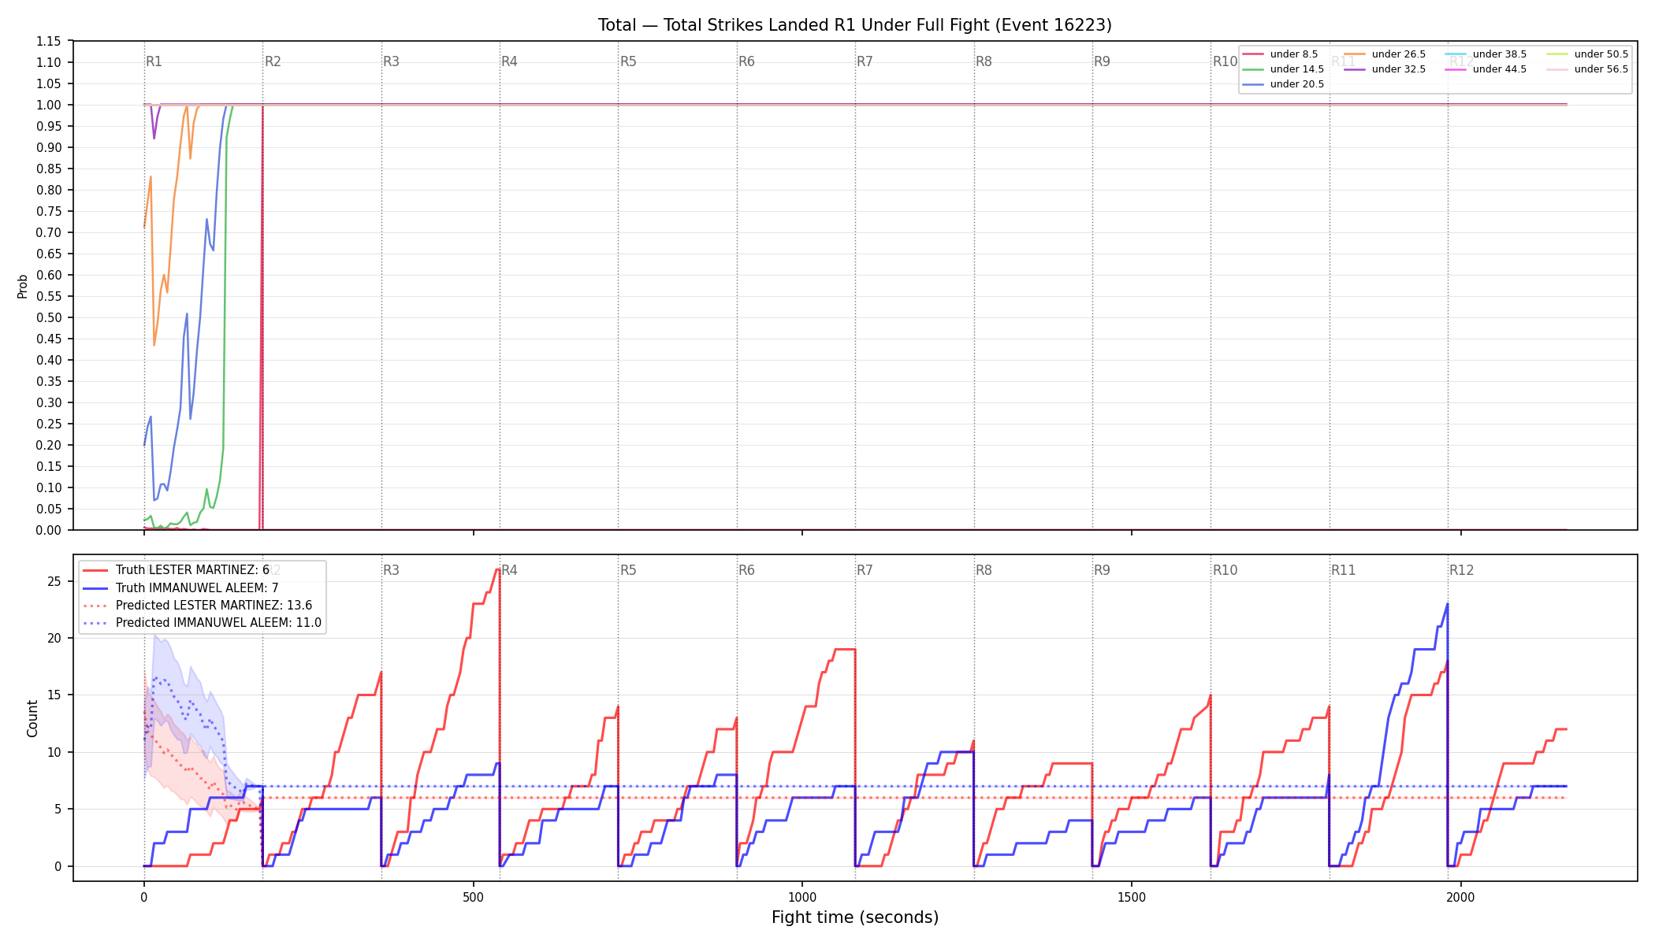Click R7 round label in the probability chart
The width and height of the screenshot is (1655, 945).
[865, 61]
